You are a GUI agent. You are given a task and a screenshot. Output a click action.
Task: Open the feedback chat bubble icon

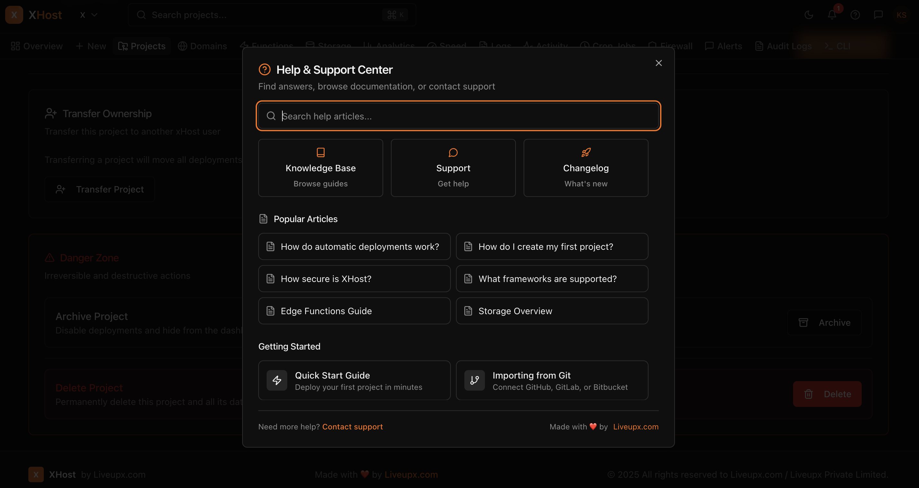[878, 14]
